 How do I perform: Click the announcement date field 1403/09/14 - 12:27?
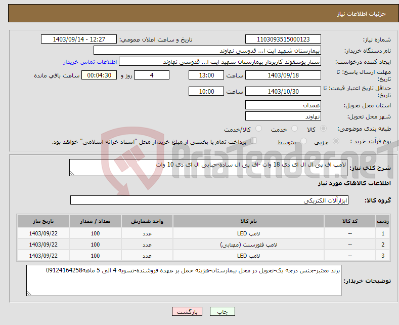click(x=79, y=39)
